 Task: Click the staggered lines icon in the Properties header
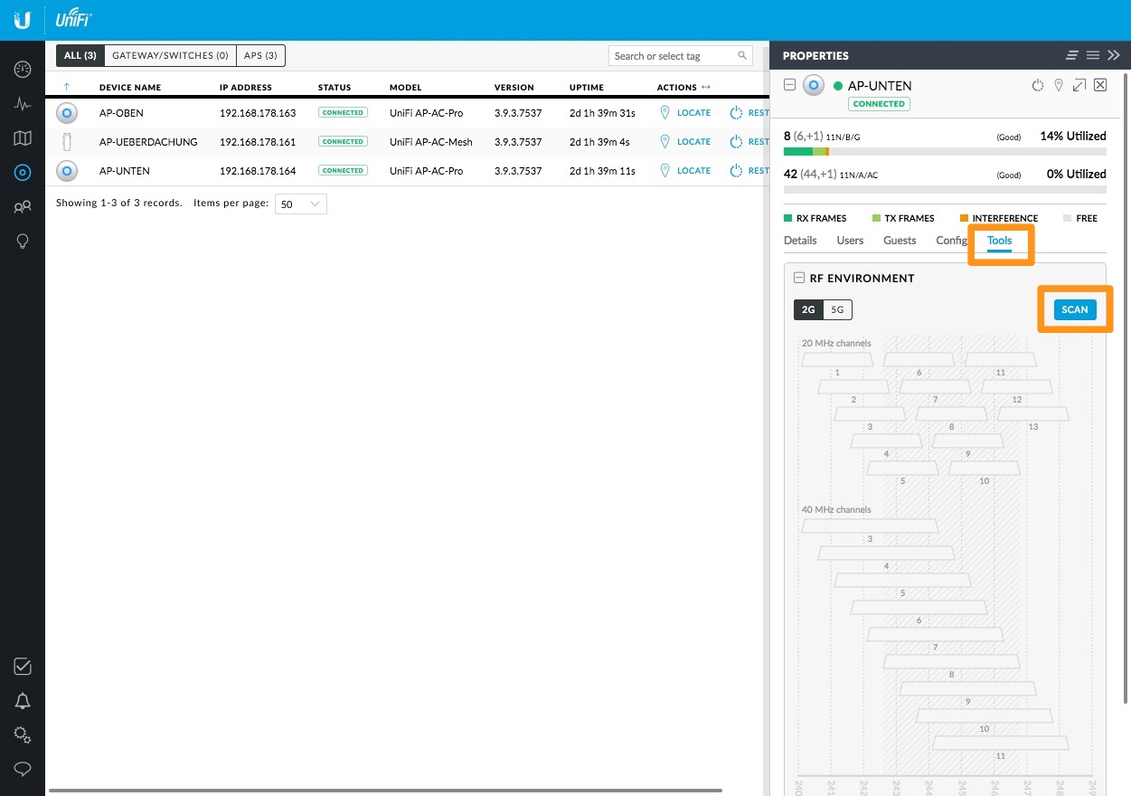pos(1072,55)
